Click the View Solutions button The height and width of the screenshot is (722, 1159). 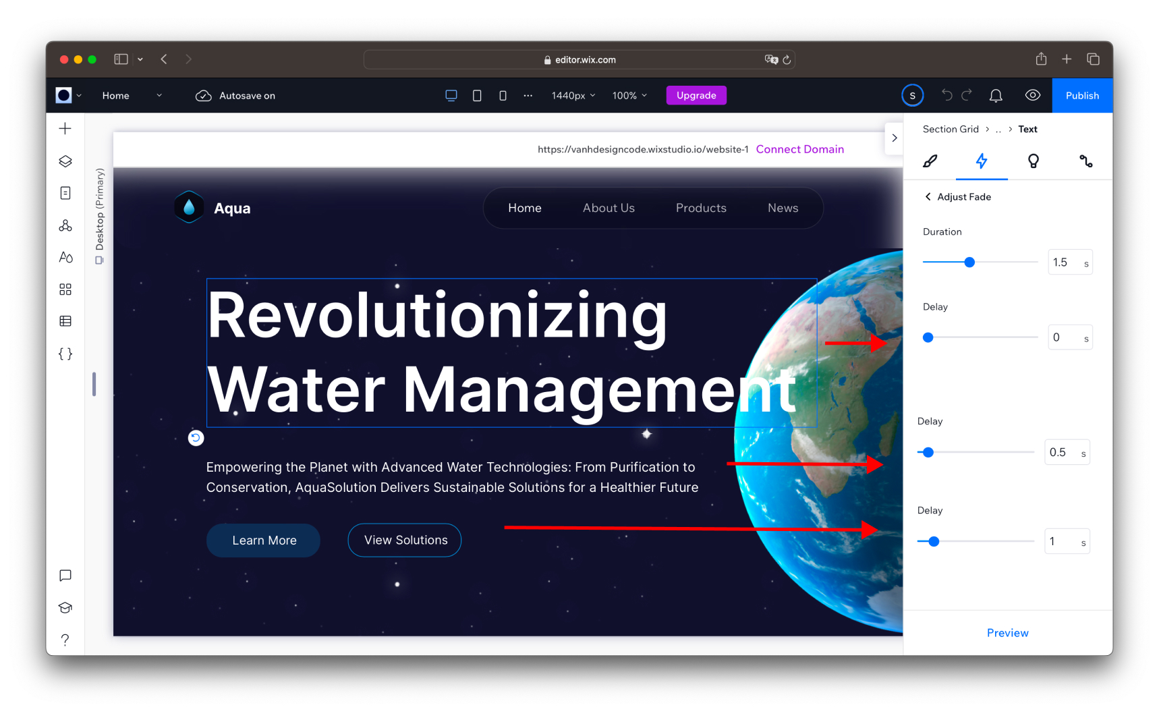click(x=405, y=540)
